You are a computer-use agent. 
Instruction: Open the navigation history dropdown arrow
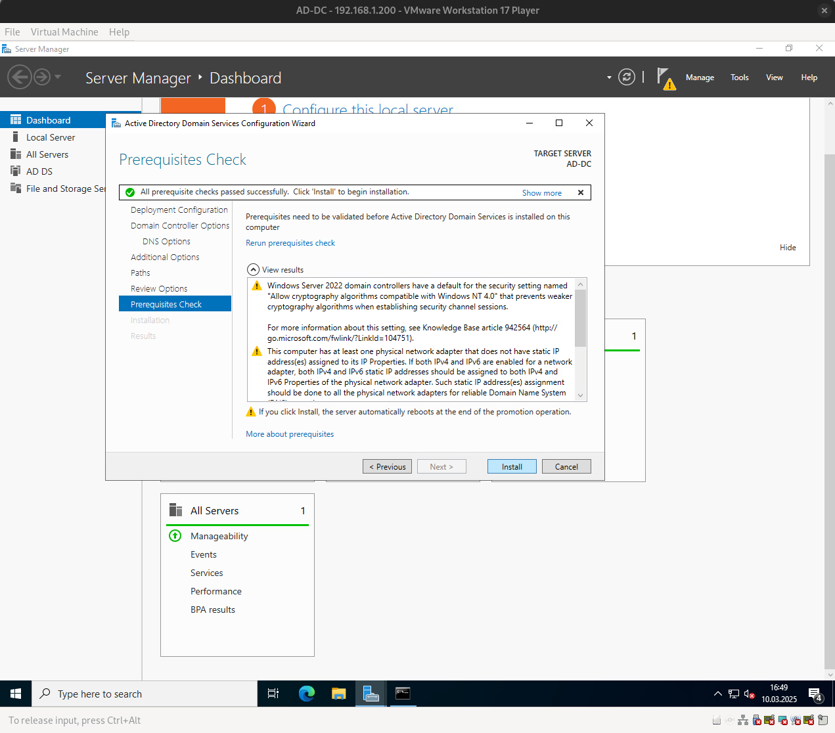pos(58,78)
